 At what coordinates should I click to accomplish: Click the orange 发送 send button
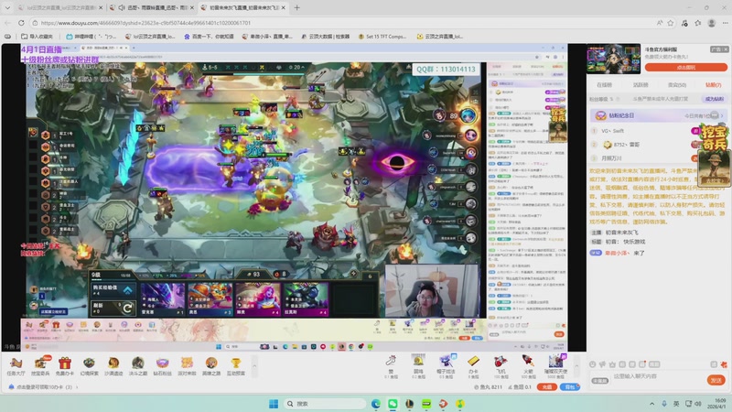coord(716,380)
